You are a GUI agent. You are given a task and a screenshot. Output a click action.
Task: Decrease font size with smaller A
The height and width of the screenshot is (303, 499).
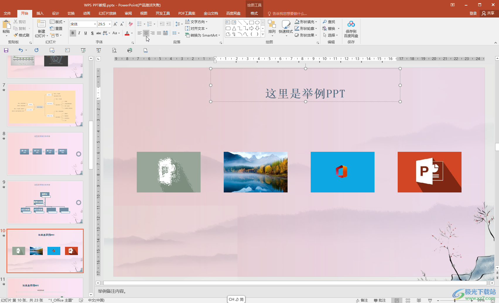click(x=122, y=24)
